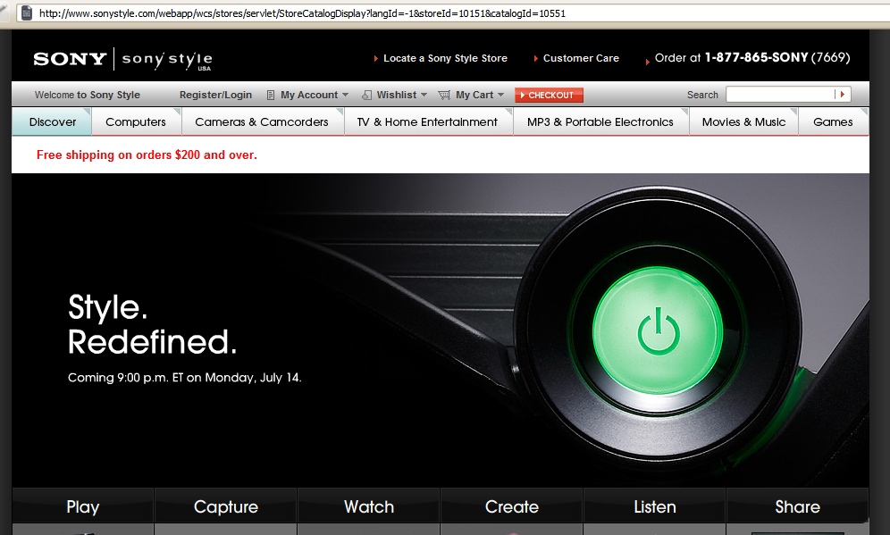Viewport: 890px width, 535px height.
Task: Click the search submit arrow
Action: (x=843, y=94)
